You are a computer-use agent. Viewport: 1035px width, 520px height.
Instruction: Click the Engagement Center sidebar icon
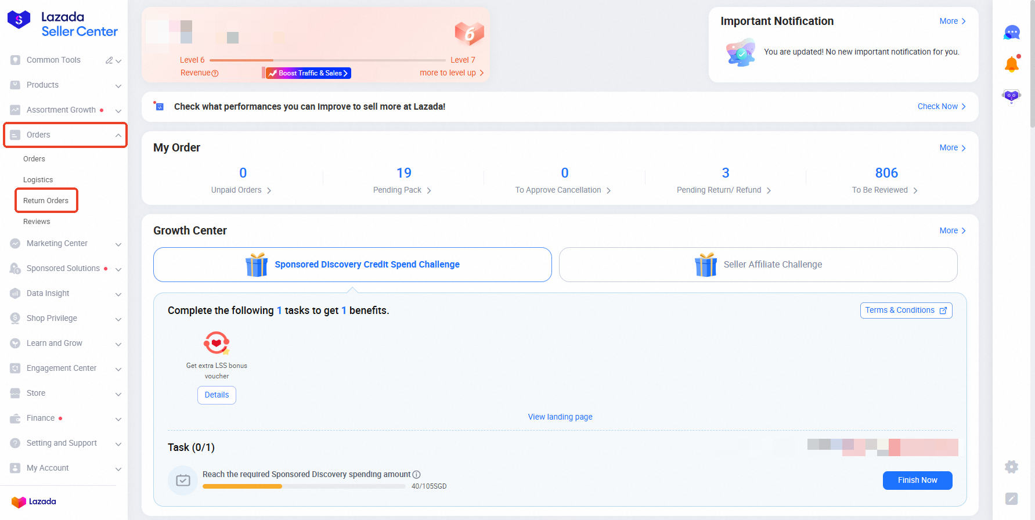point(15,368)
